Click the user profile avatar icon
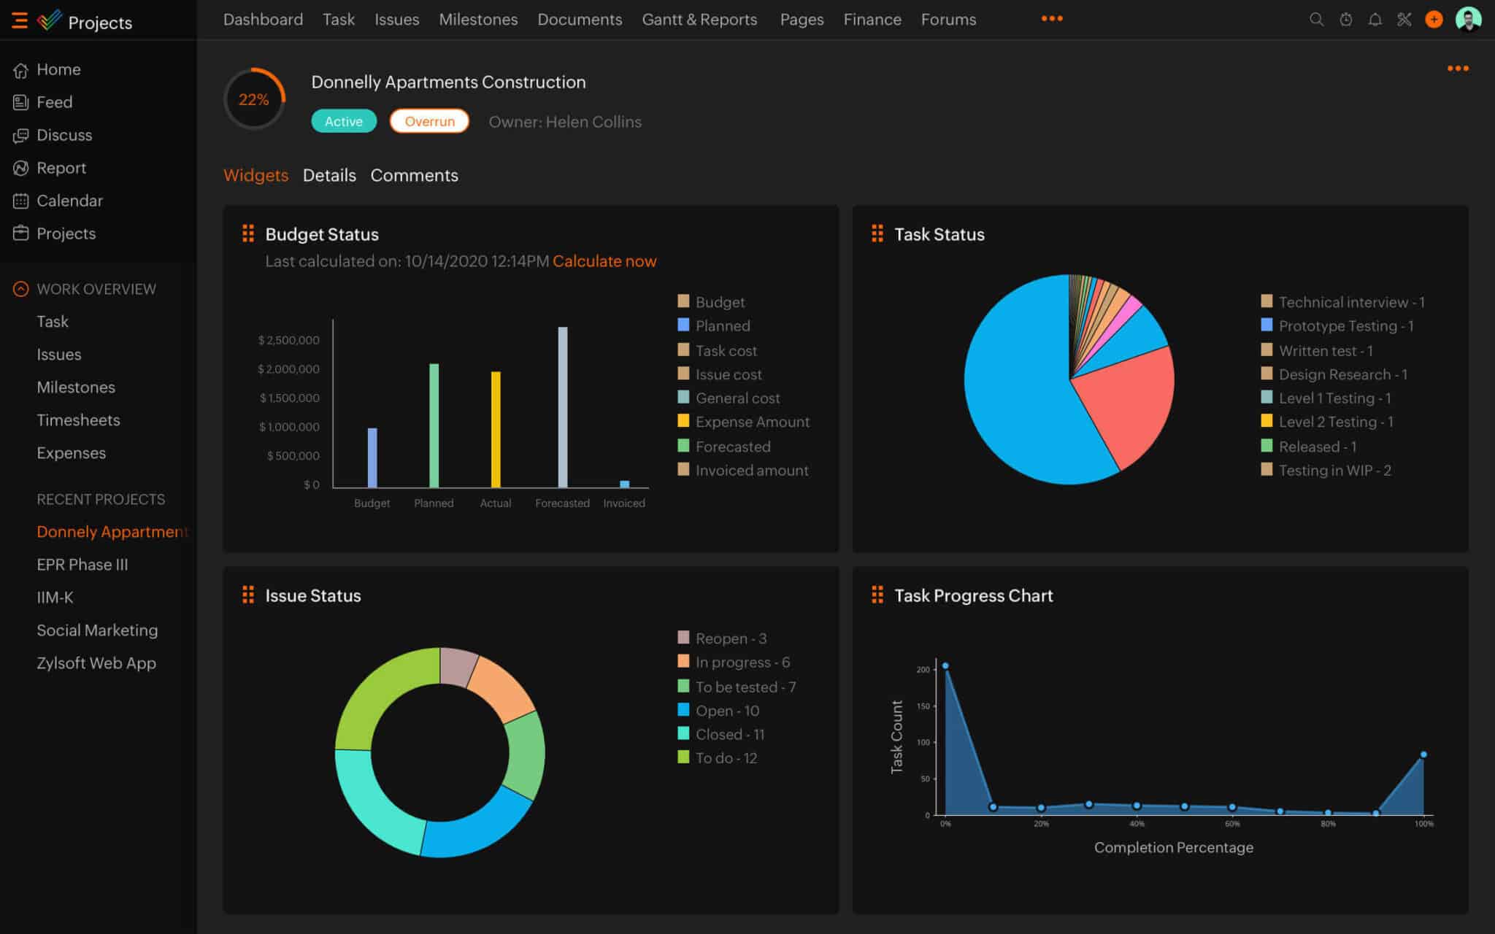The image size is (1495, 934). (x=1469, y=20)
